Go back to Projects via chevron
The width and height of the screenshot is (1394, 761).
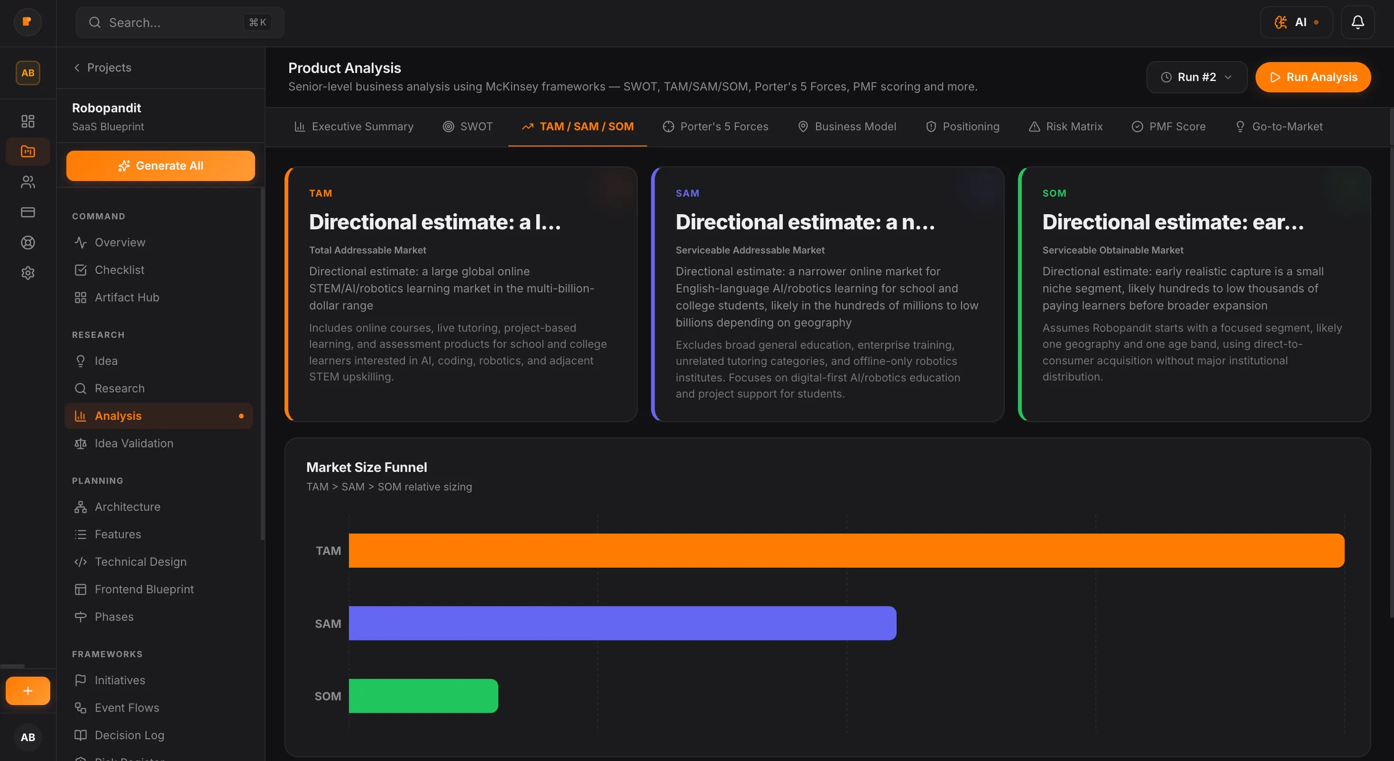coord(77,68)
